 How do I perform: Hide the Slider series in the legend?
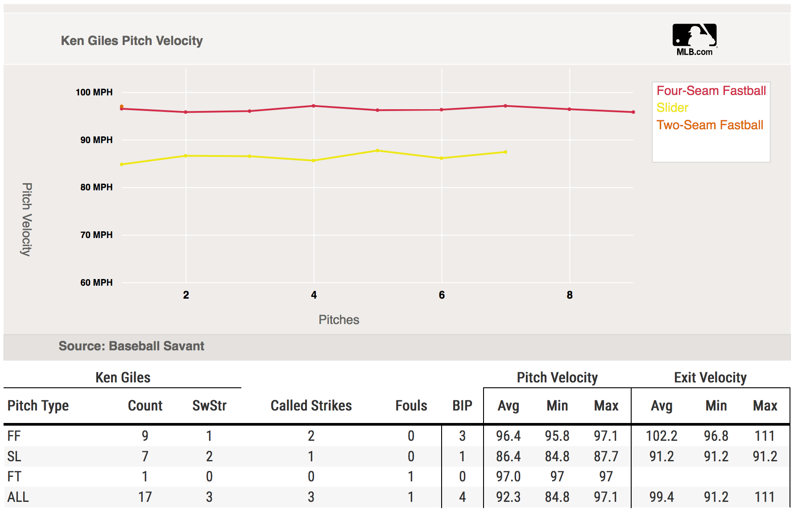672,108
